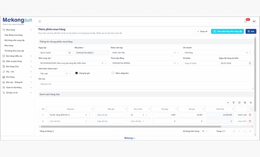
Task: Check the Kiêm nhập kho checkbox
Action: tap(113, 73)
